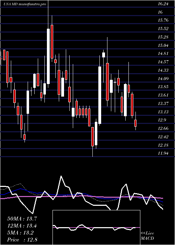Select the '5MA : 13.2' readout
This screenshot has height=245, width=175.
point(20,233)
